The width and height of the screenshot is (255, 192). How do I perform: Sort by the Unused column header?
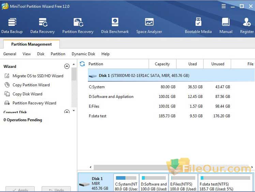pos(218,64)
